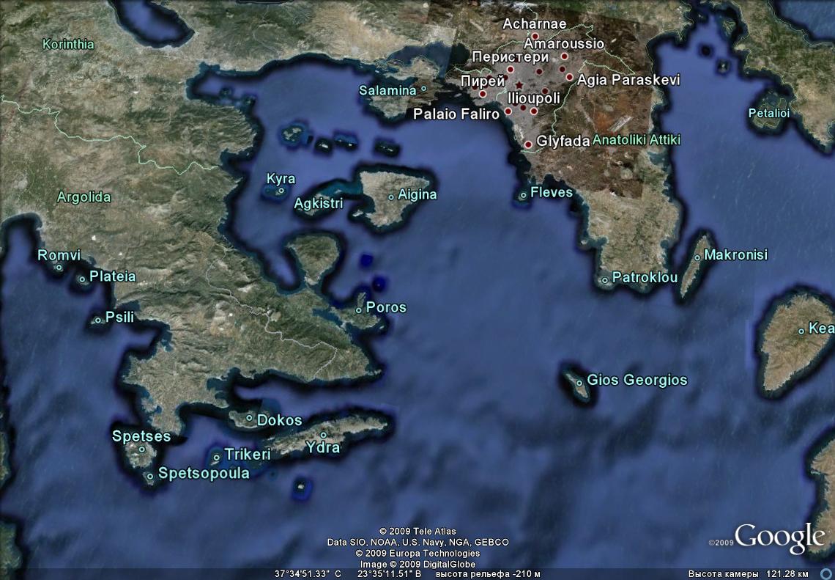Screen dimensions: 835x580
Task: Click the Acharnae city marker dot
Action: coord(535,36)
